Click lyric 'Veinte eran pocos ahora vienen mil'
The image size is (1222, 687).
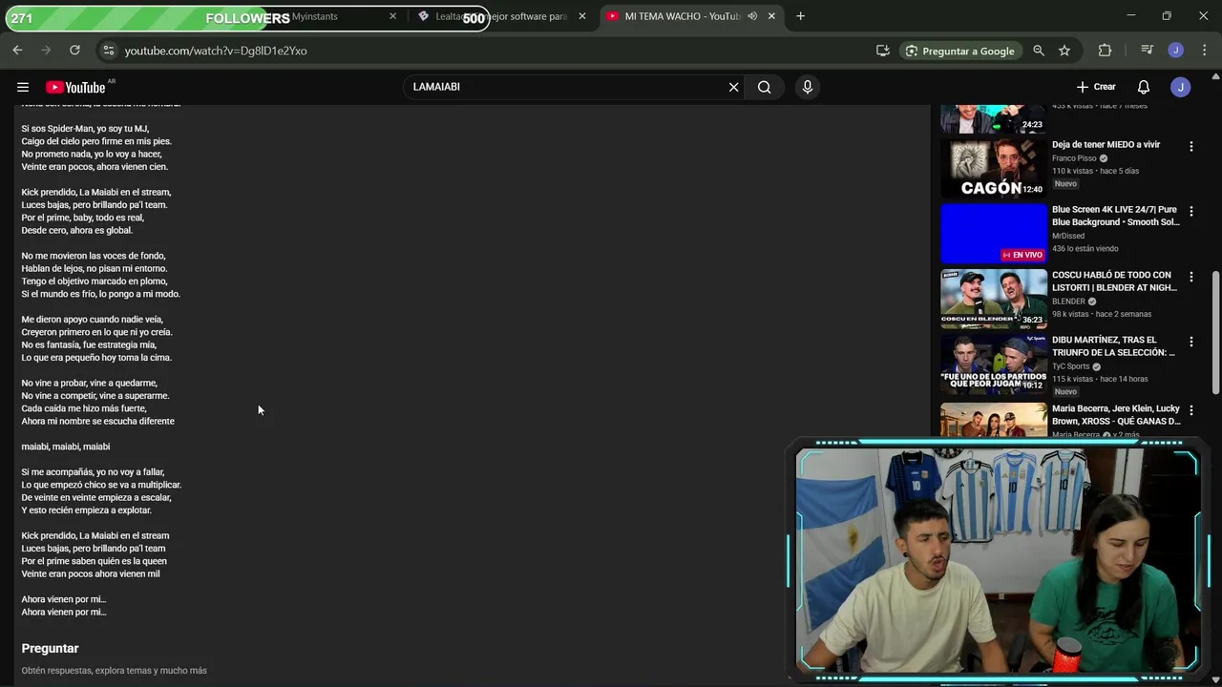[91, 573]
